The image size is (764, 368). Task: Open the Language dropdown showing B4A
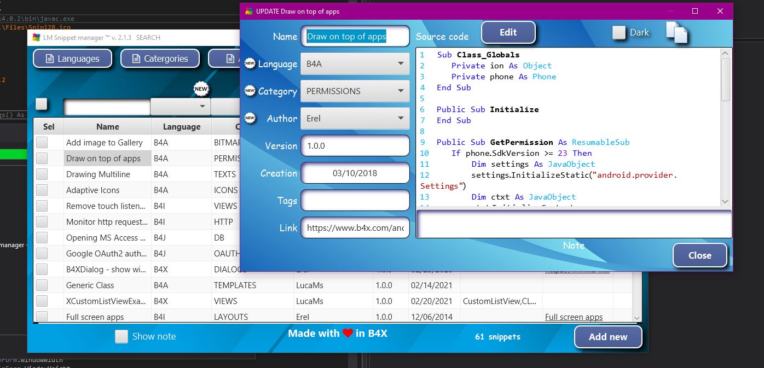pyautogui.click(x=355, y=64)
